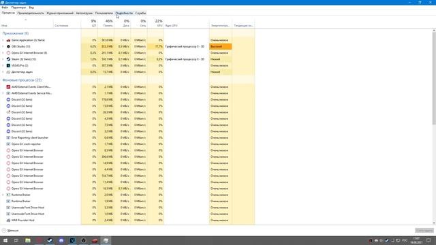Switch to OBS Studio in the taskbar
This screenshot has width=436, height=245.
point(83,240)
